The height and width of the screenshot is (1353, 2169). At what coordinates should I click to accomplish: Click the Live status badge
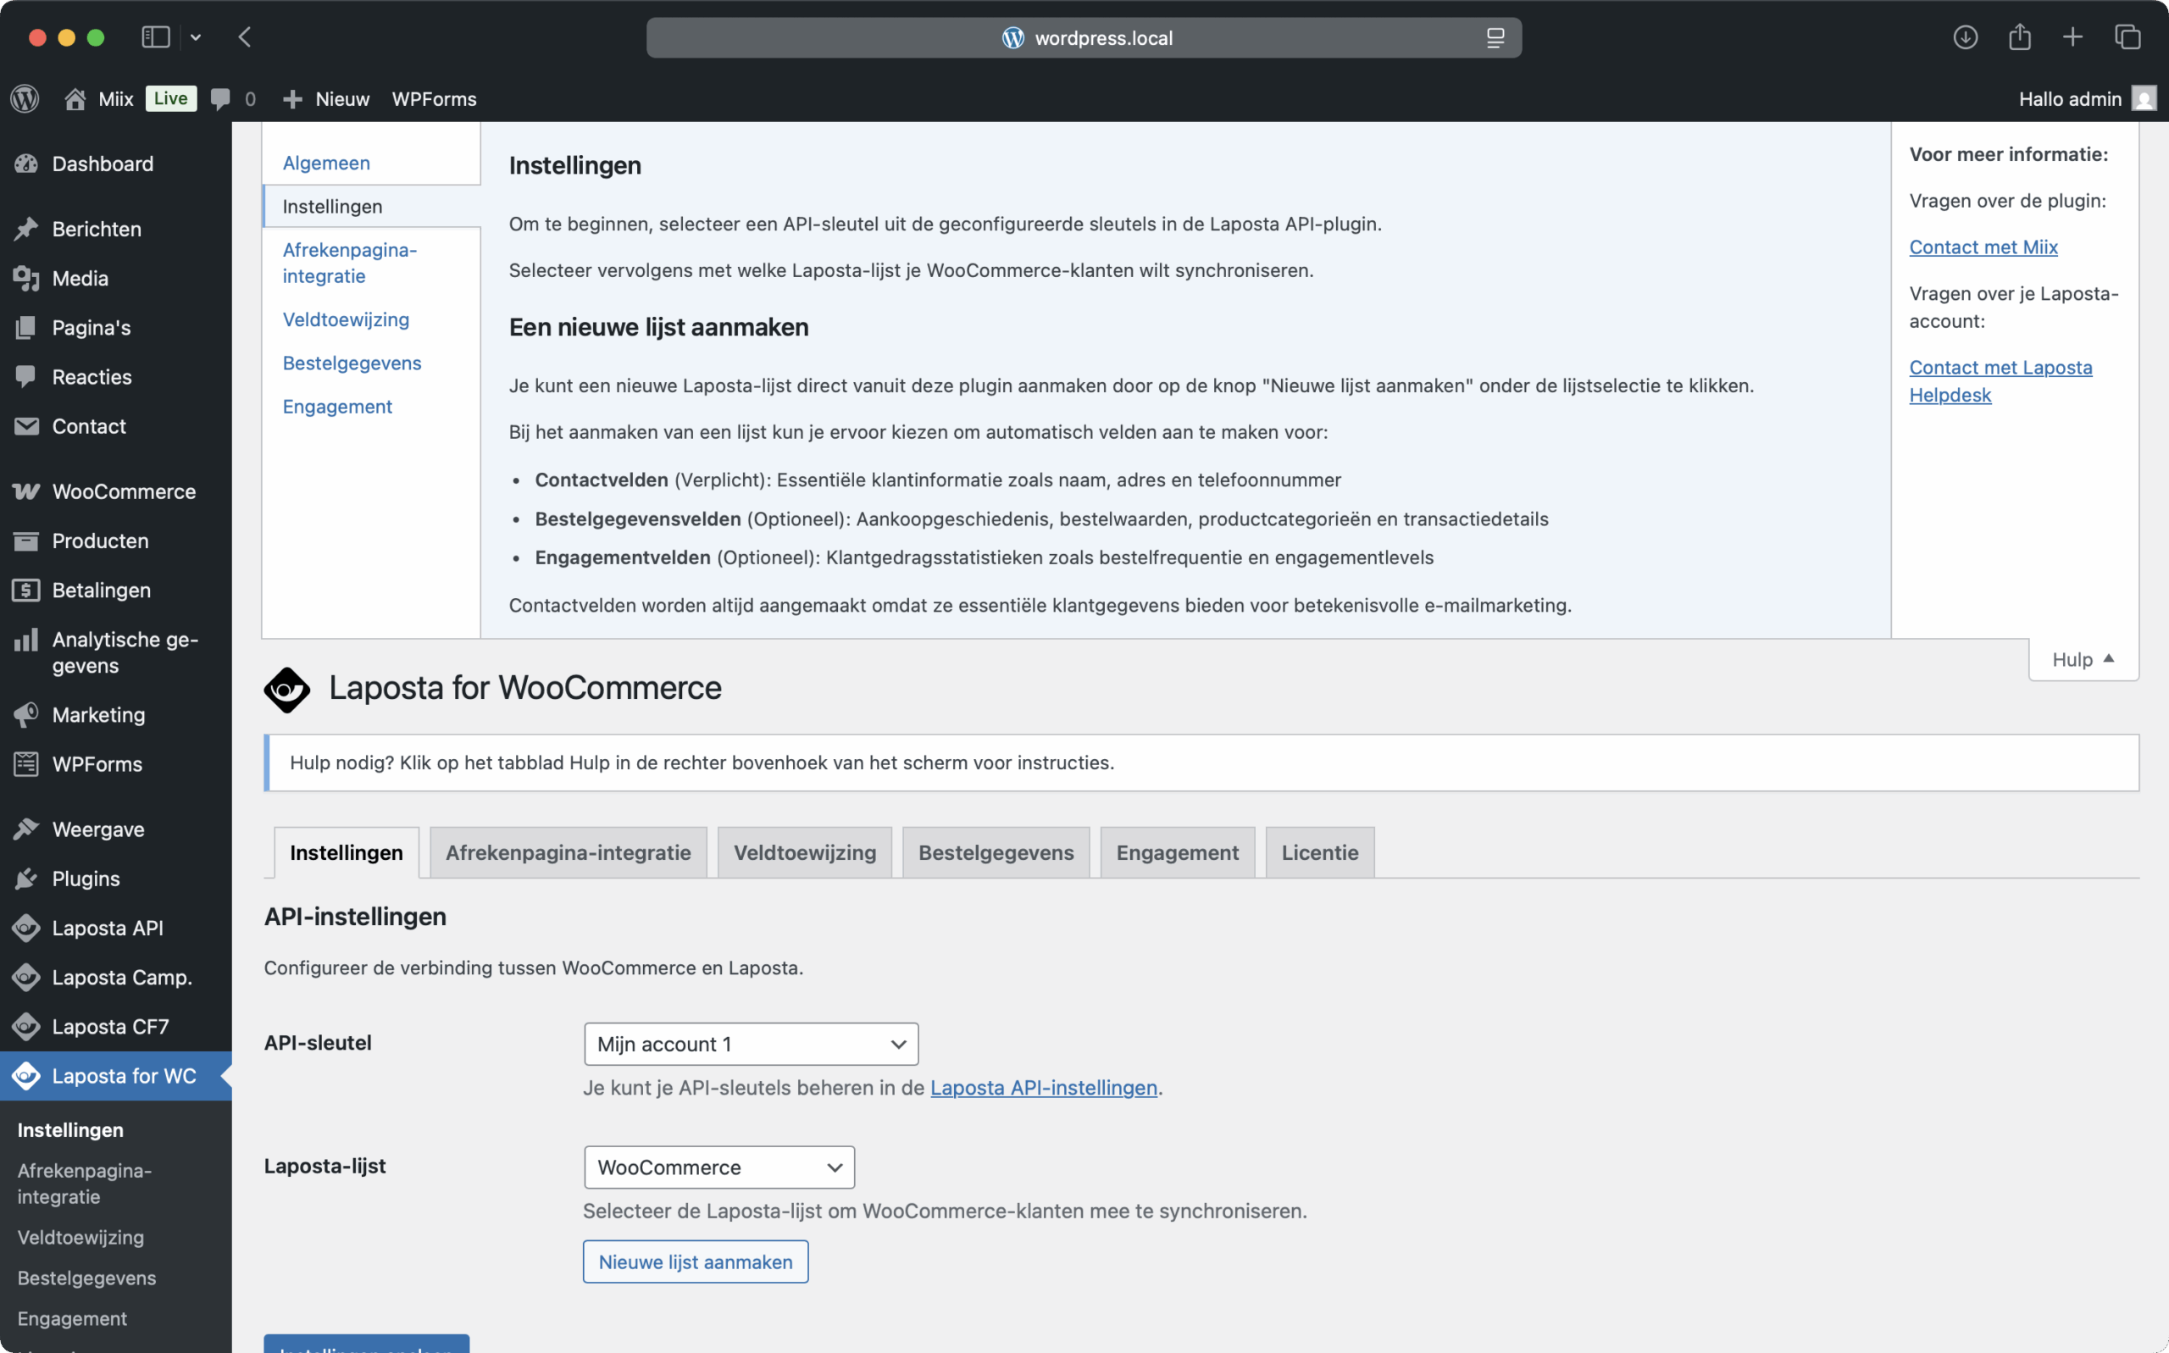(170, 98)
